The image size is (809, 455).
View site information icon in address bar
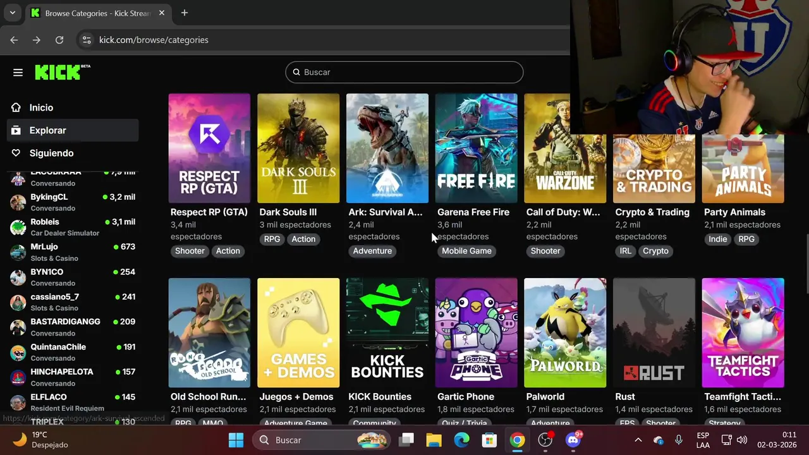point(87,40)
